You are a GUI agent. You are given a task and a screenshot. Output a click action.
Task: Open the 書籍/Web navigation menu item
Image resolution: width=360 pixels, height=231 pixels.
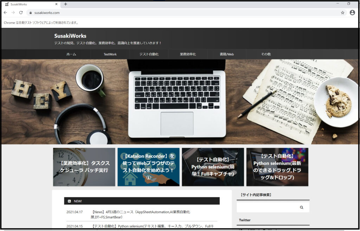[x=227, y=54]
